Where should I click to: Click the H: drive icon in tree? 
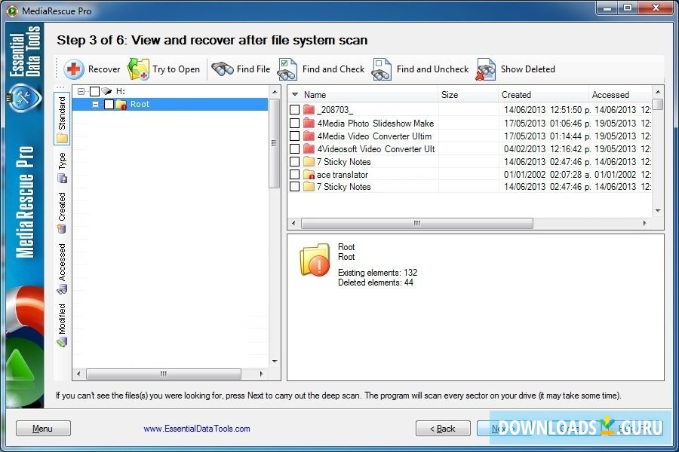(106, 91)
